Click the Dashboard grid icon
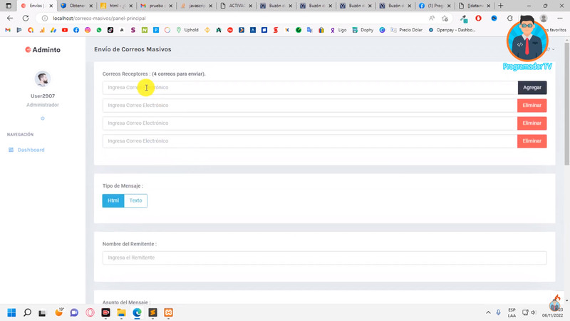The image size is (570, 321). click(x=11, y=150)
